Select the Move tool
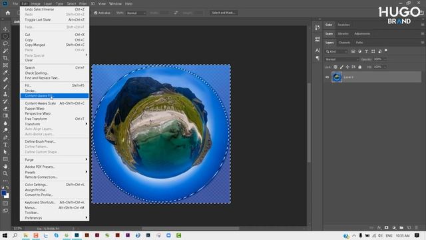 [5, 29]
